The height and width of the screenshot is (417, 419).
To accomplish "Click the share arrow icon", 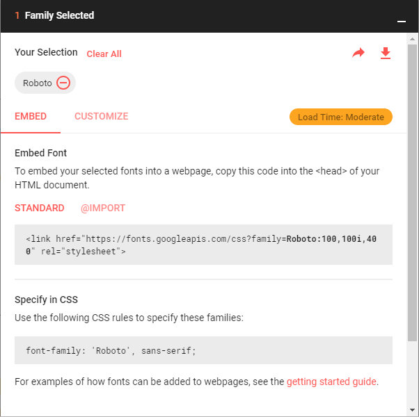I will coord(358,53).
